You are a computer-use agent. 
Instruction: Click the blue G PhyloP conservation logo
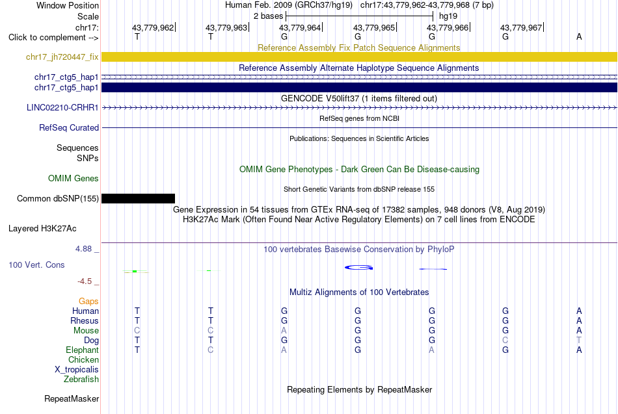(358, 268)
